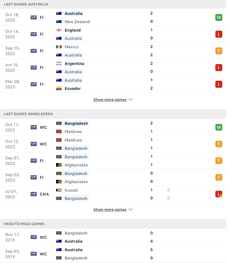Click world map icon beside Oct 18, 2023 game

(34, 17)
